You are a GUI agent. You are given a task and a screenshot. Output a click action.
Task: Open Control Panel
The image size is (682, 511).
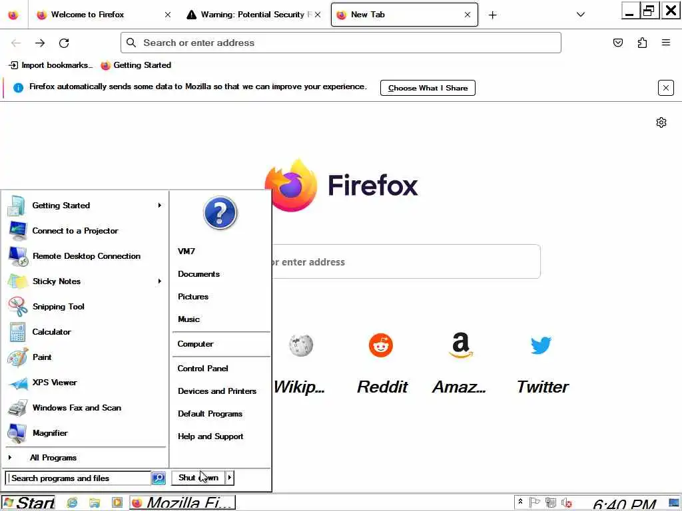(x=202, y=369)
